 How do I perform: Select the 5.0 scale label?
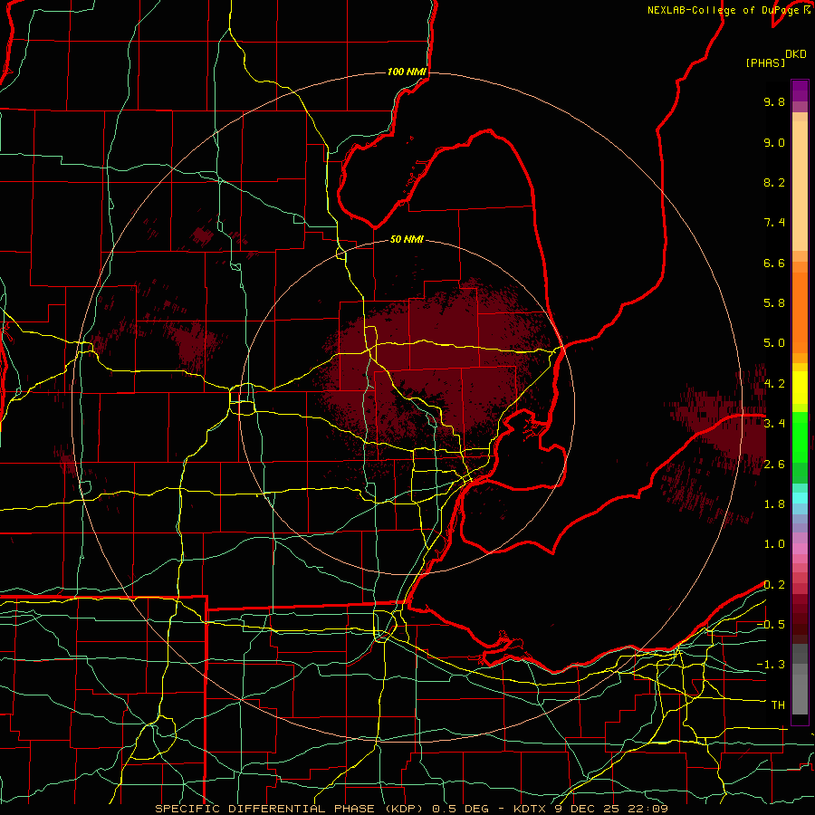coord(774,343)
